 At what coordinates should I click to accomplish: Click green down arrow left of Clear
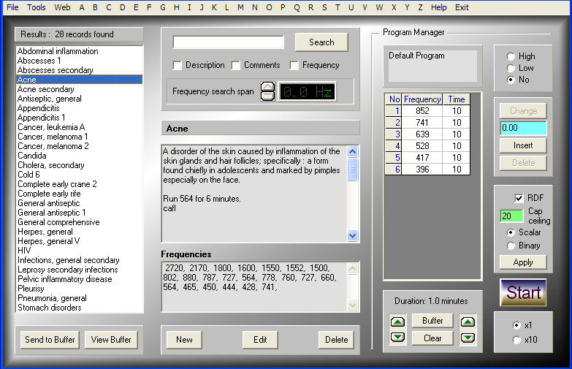point(397,337)
